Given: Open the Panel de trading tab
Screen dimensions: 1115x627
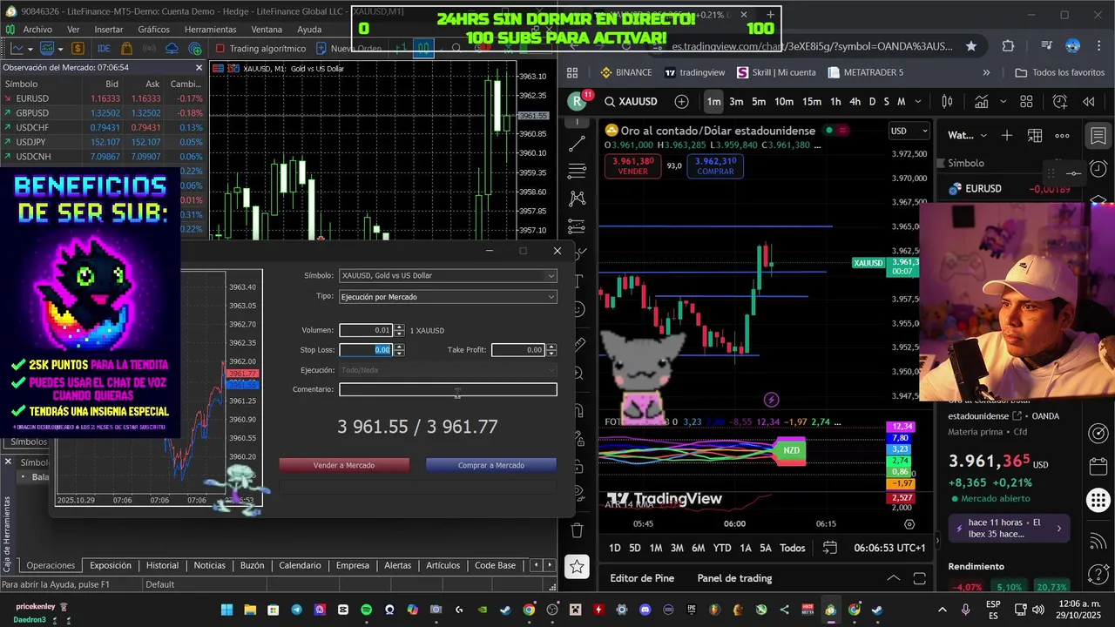Looking at the screenshot, I should coord(734,578).
